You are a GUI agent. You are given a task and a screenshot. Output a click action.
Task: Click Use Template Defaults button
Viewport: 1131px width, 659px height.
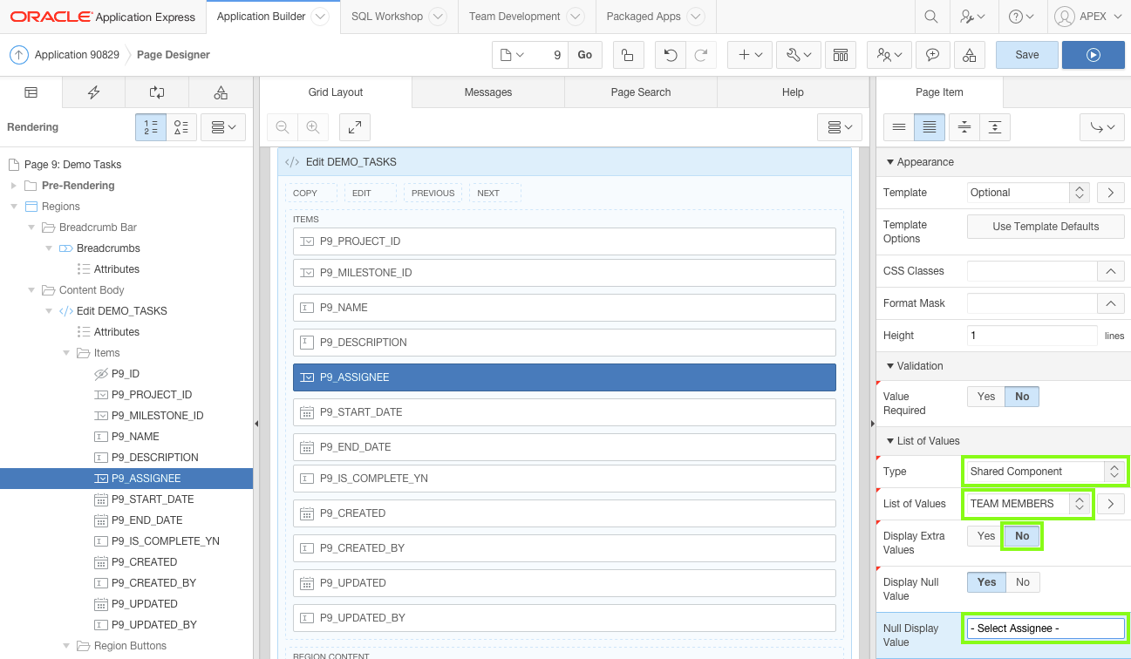click(x=1046, y=227)
